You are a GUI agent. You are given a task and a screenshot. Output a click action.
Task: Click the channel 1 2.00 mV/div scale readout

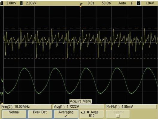[x=11, y=3]
